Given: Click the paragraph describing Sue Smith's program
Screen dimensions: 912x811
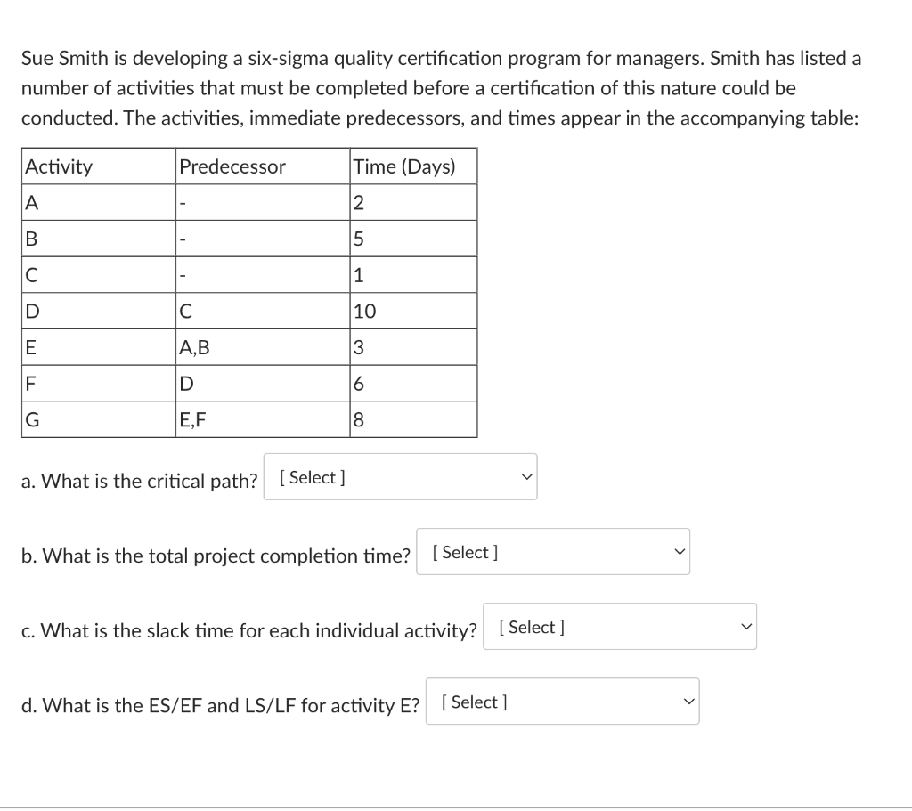Looking at the screenshot, I should pyautogui.click(x=441, y=87).
